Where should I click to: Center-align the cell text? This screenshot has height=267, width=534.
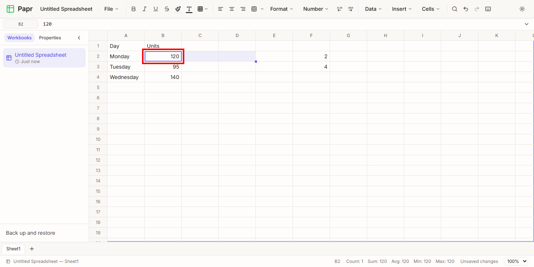click(x=232, y=9)
